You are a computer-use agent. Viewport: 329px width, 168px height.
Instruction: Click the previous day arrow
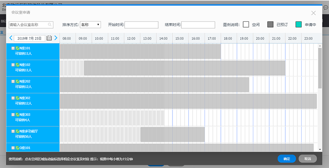point(11,38)
